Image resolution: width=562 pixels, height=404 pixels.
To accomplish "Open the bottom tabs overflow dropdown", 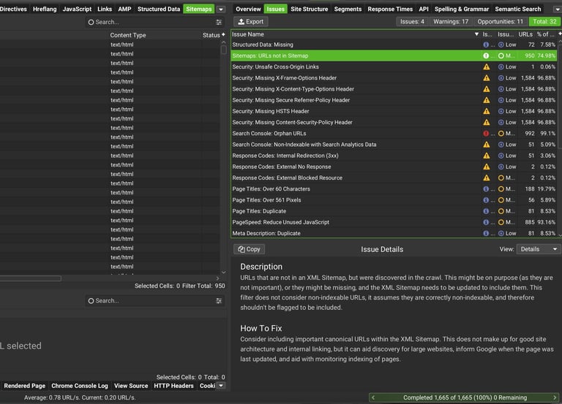I will click(x=222, y=386).
